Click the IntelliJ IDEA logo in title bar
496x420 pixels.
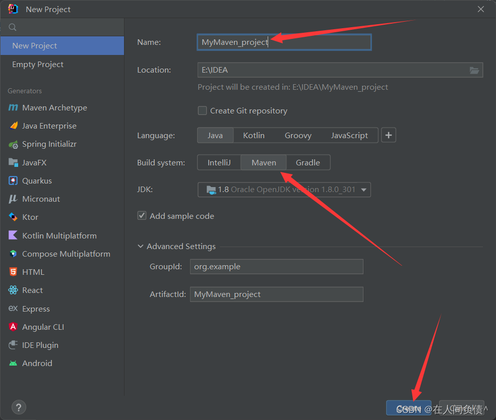pyautogui.click(x=13, y=9)
